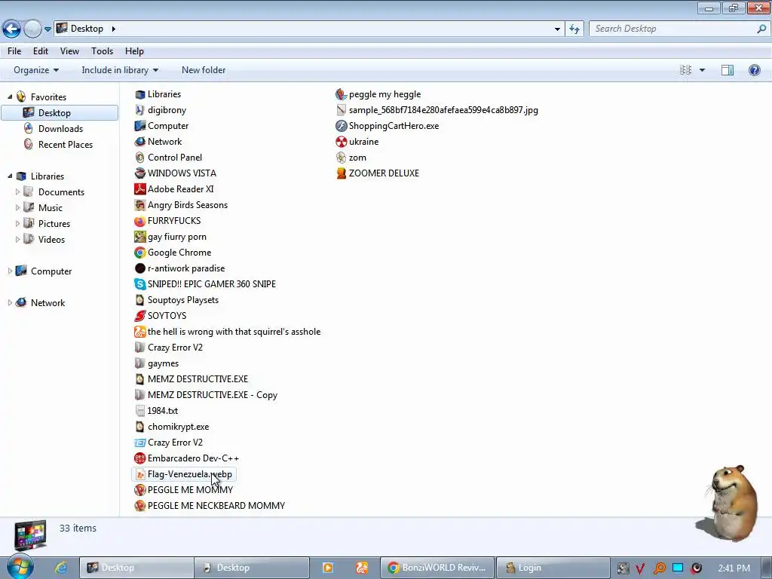Click the clock showing 2:41 PM

coord(734,568)
